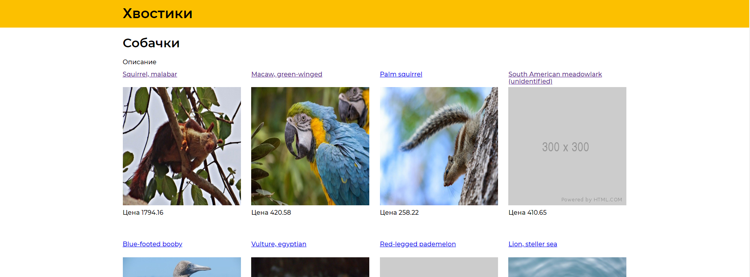Click the Собачки heading
The height and width of the screenshot is (277, 750).
point(151,43)
